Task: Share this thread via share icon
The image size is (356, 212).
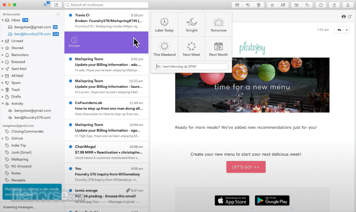Action: tap(334, 5)
